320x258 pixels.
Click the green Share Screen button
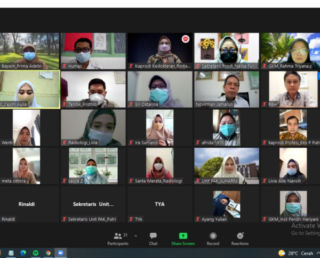coord(183,239)
